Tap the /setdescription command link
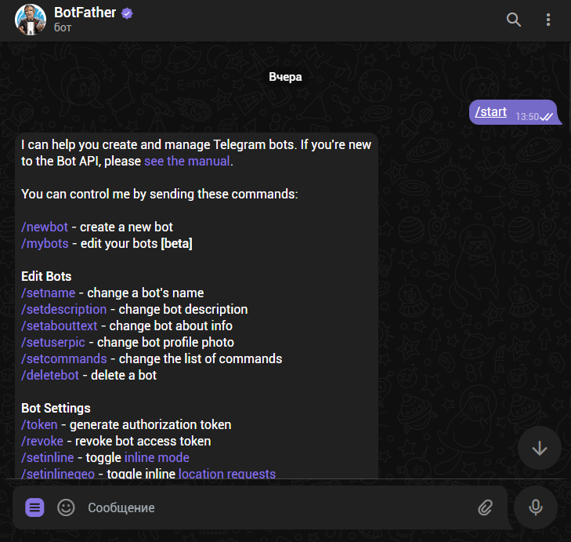The height and width of the screenshot is (542, 571). [64, 309]
